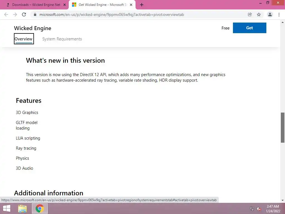This screenshot has height=214, width=285.
Task: Minimize the Chrome window
Action: point(261,3)
